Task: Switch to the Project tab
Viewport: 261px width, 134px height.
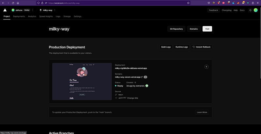Action: click(x=7, y=16)
